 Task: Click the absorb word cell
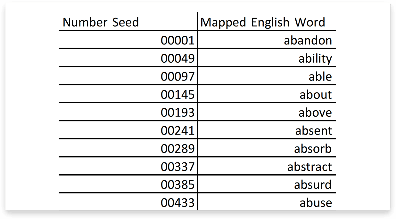(x=267, y=148)
